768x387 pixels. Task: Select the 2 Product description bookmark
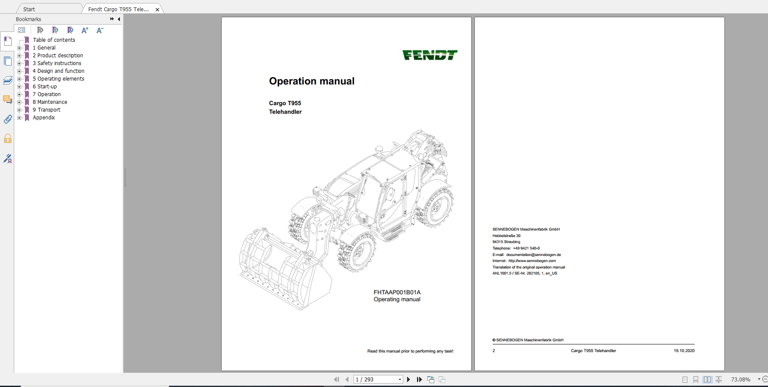(58, 56)
